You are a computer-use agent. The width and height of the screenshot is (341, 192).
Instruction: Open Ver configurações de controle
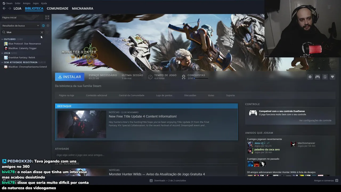[315, 121]
